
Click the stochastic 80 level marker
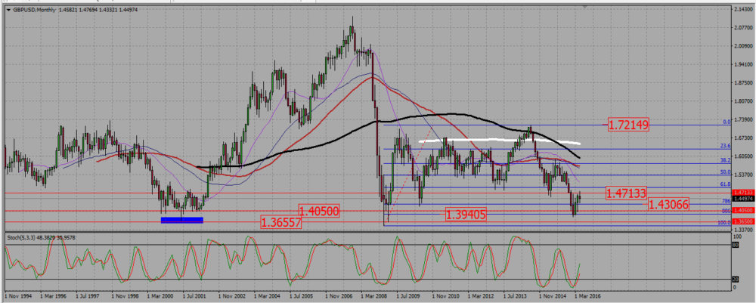[x=736, y=245]
